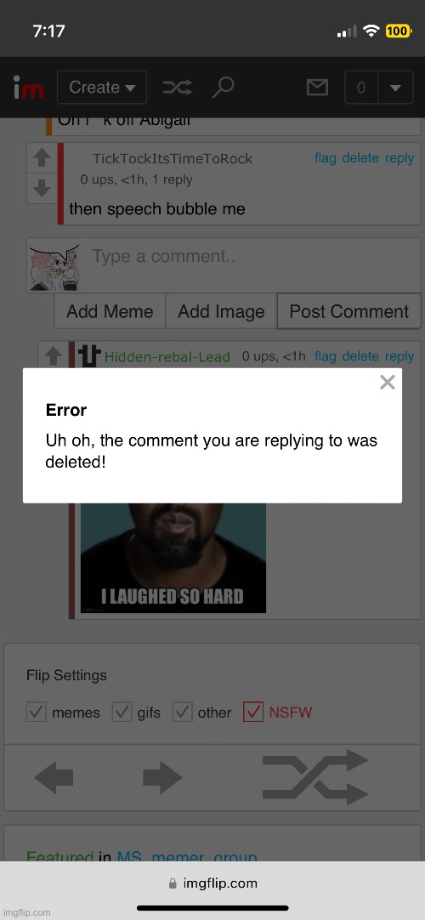
Task: Open search with the magnifier icon
Action: coord(223,88)
